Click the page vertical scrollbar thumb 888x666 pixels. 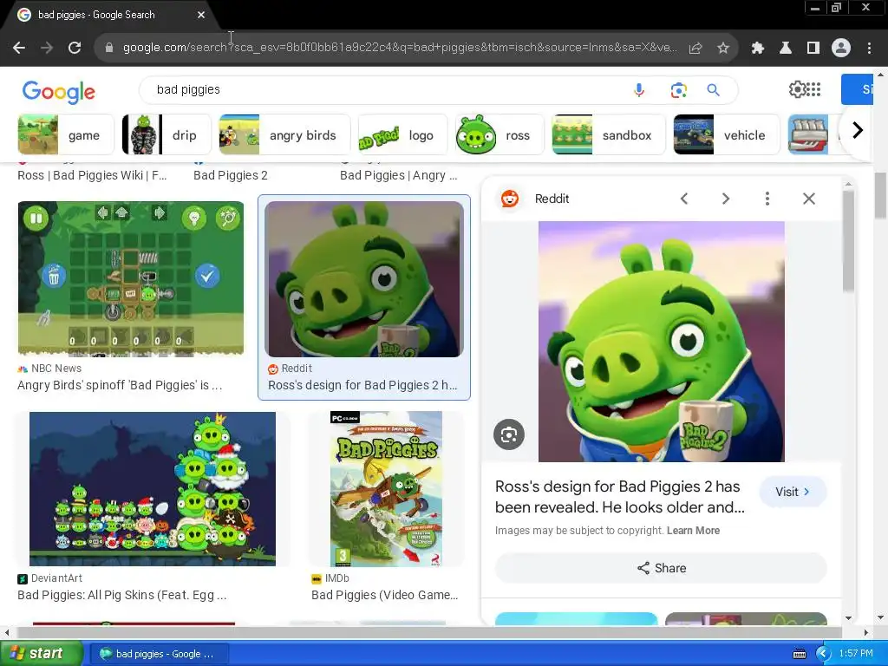pos(880,195)
